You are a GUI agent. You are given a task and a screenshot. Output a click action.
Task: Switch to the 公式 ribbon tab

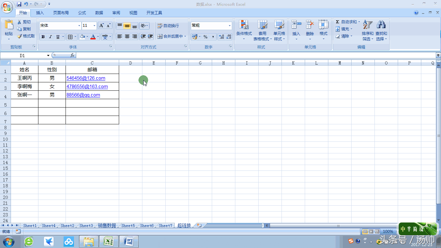pyautogui.click(x=82, y=13)
